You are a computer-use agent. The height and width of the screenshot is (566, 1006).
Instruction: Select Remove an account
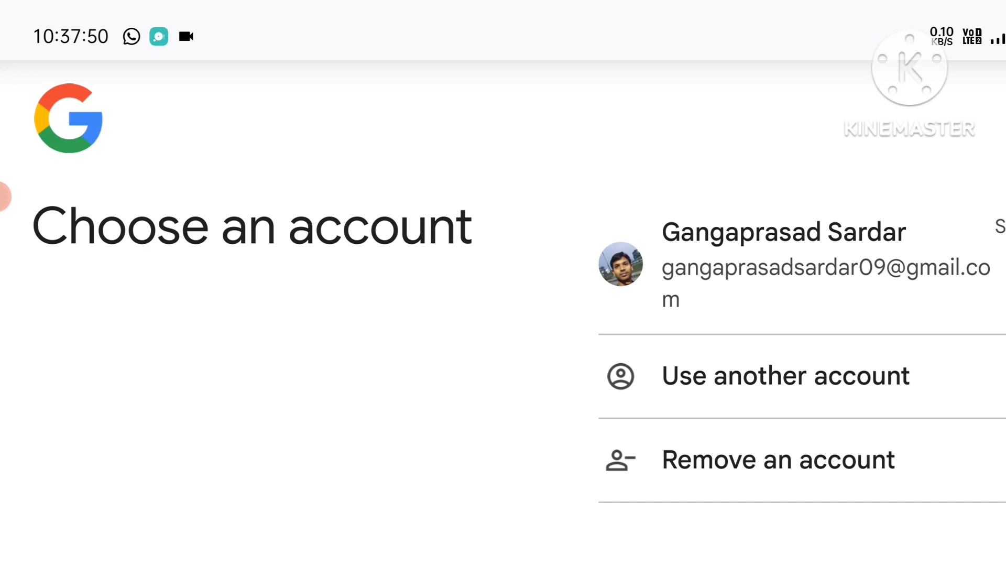(802, 461)
